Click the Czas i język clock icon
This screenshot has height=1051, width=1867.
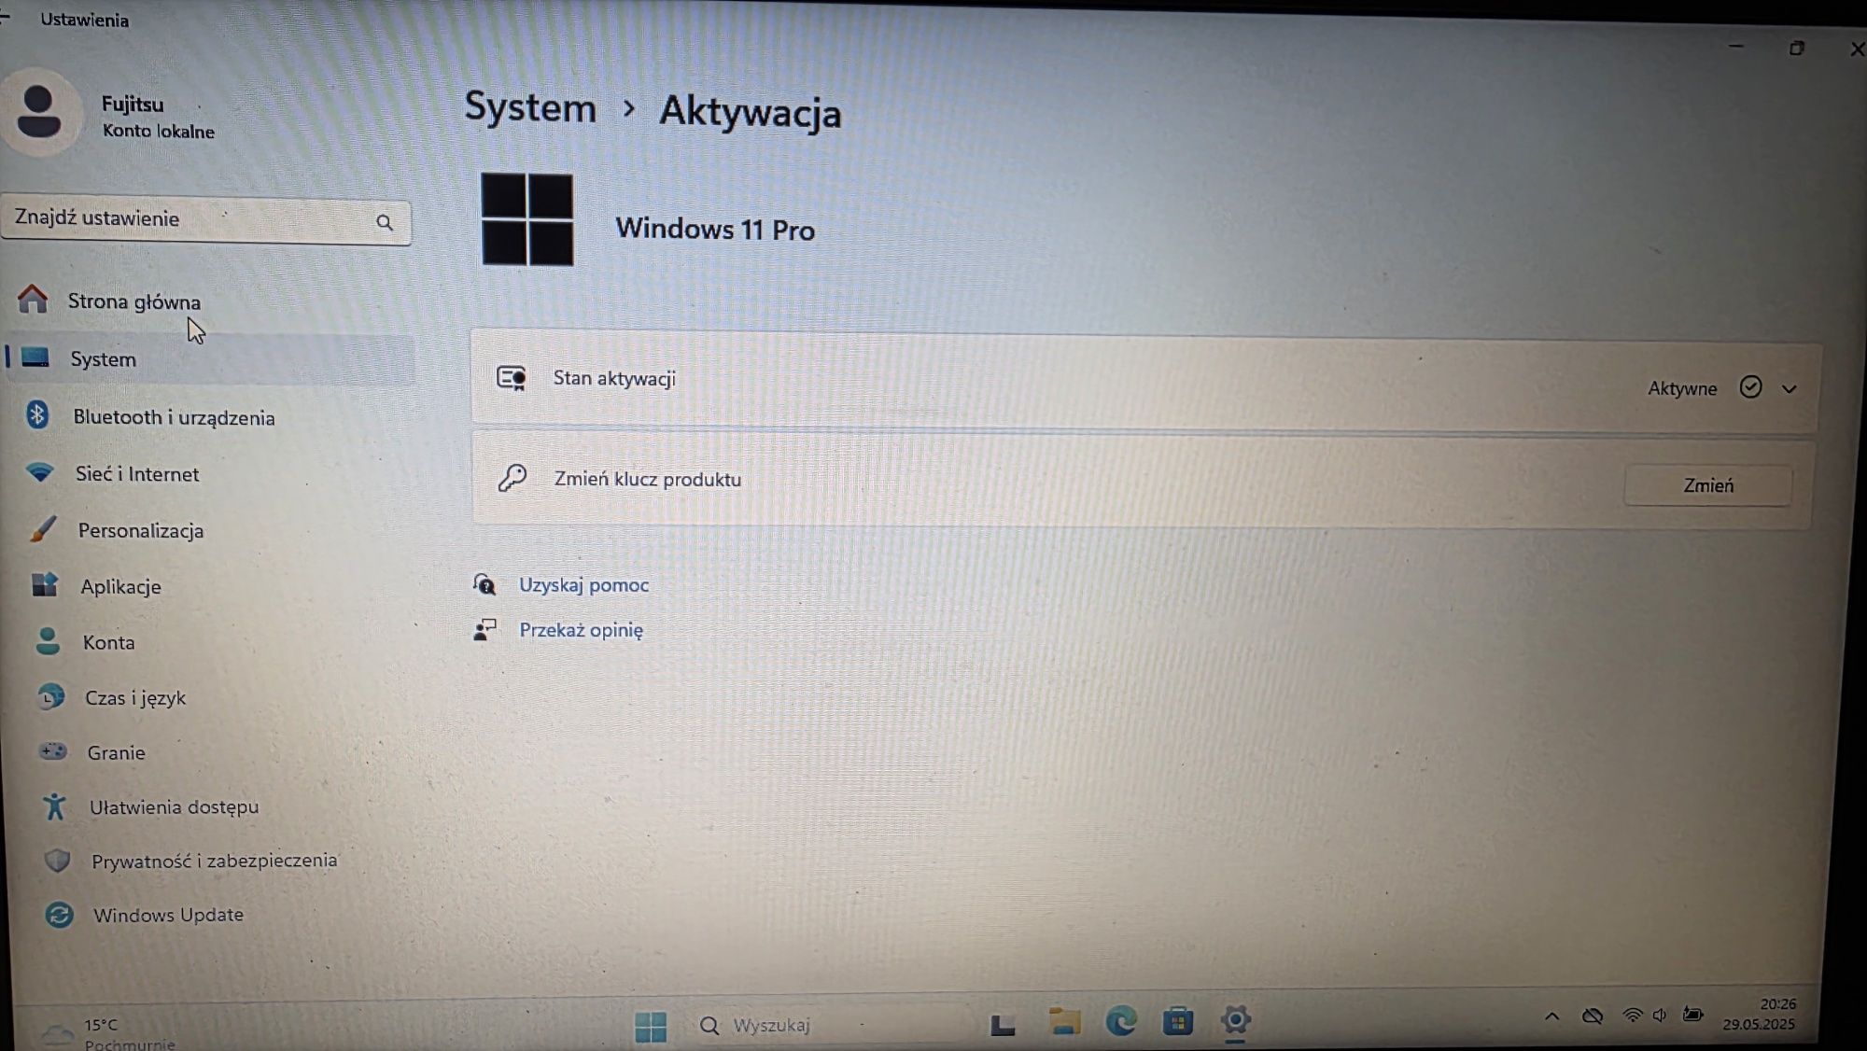(x=50, y=696)
